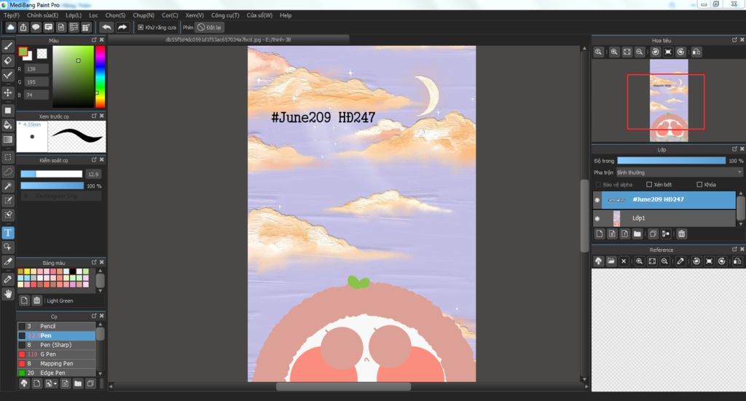Click the Redo arrow in toolbar
The image size is (746, 401).
(x=122, y=27)
